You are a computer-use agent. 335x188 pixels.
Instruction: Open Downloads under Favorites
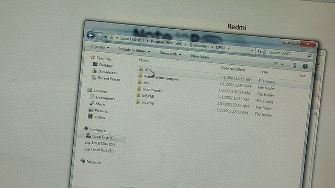[105, 72]
